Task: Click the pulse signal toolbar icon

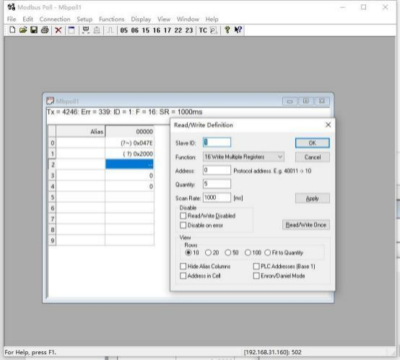Action: [x=110, y=30]
